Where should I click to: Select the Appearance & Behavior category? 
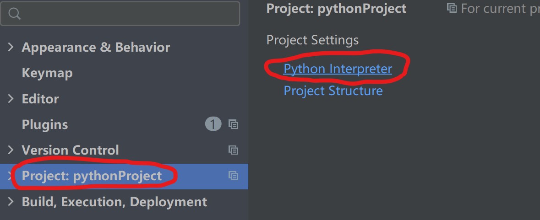(96, 47)
